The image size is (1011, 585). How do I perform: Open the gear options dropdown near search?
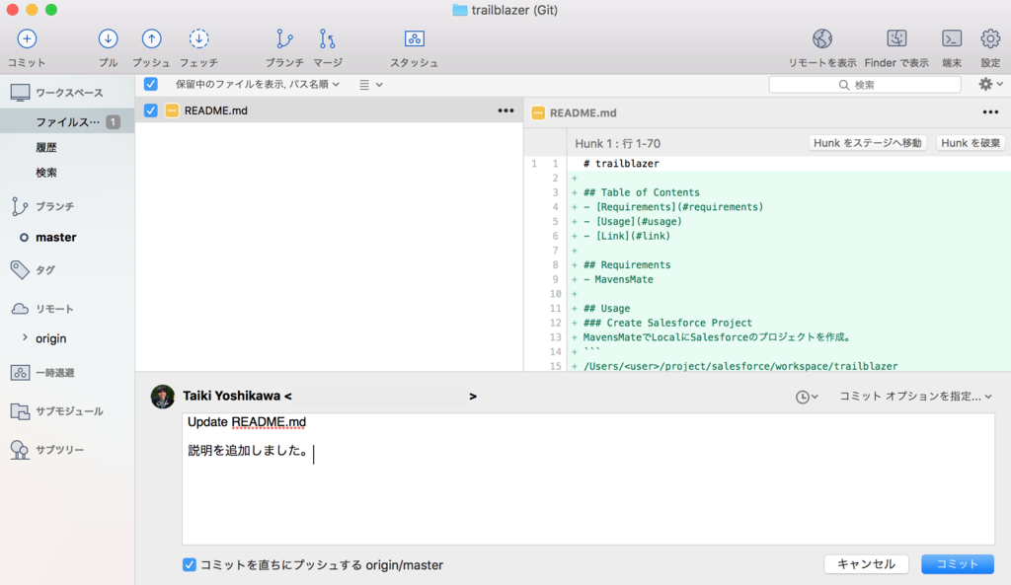(990, 85)
